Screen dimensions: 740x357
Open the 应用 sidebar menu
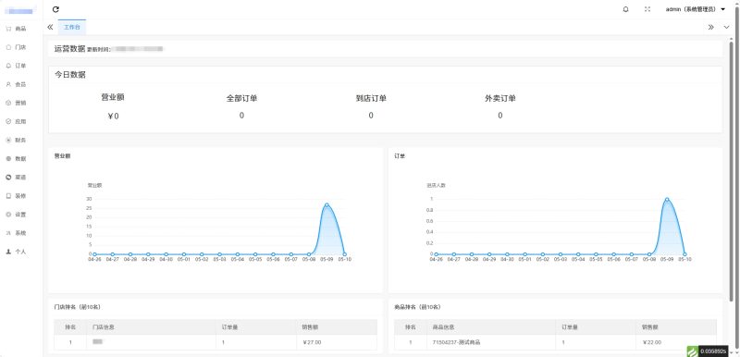pyautogui.click(x=16, y=121)
